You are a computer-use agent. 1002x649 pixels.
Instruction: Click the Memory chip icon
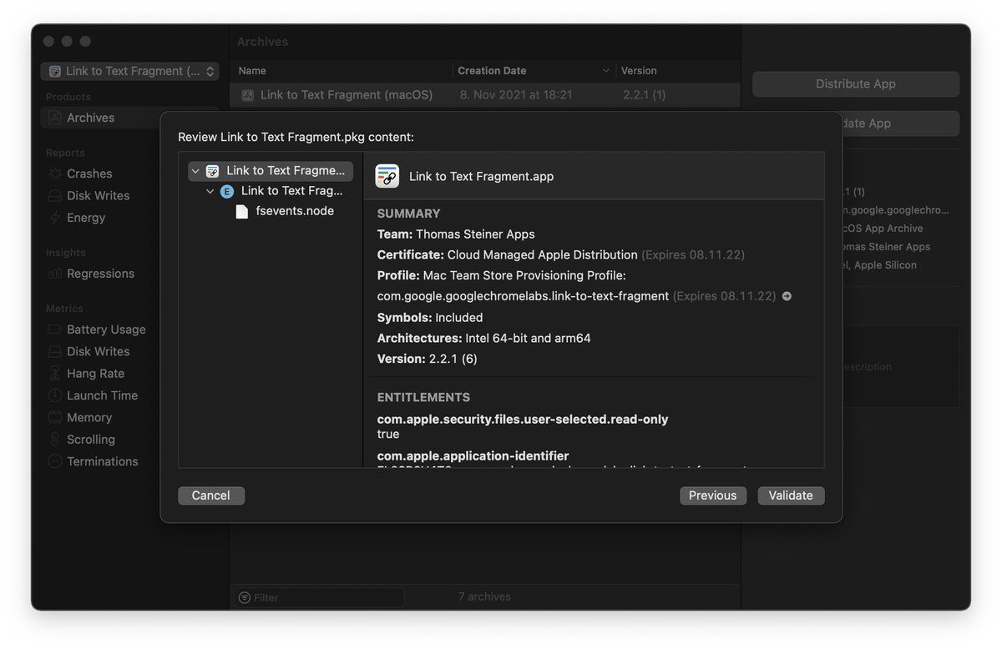(55, 418)
